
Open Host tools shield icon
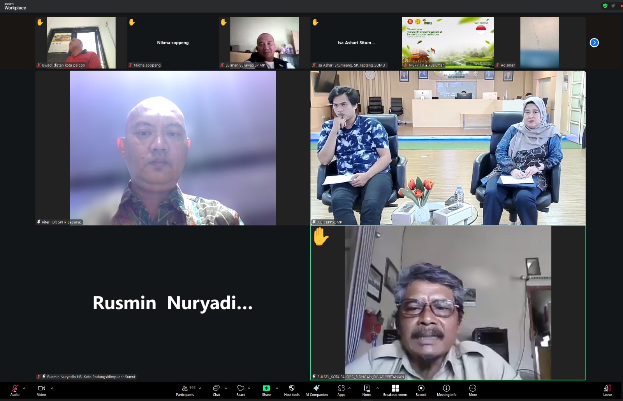292,390
